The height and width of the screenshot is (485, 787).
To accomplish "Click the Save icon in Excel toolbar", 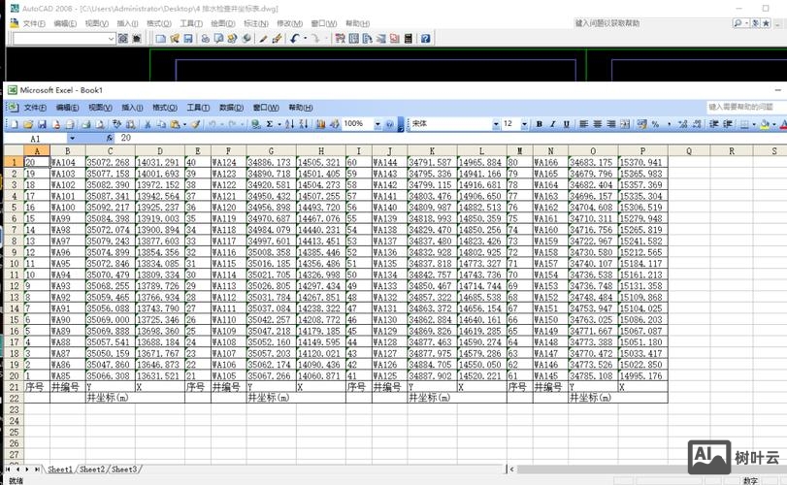I will pyautogui.click(x=42, y=124).
